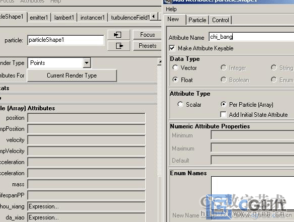Click the Attribute Name input field

[x=251, y=37]
